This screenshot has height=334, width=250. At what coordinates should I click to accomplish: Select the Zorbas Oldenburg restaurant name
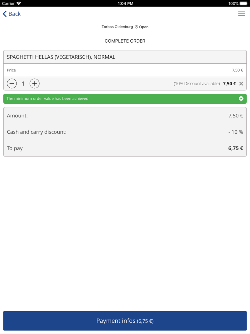tap(117, 27)
